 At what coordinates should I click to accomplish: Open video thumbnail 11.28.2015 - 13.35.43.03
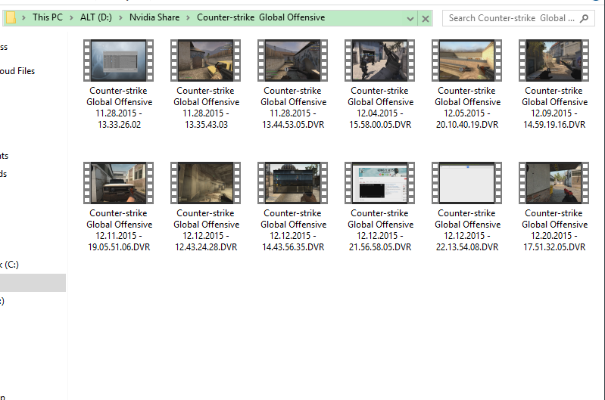[206, 60]
